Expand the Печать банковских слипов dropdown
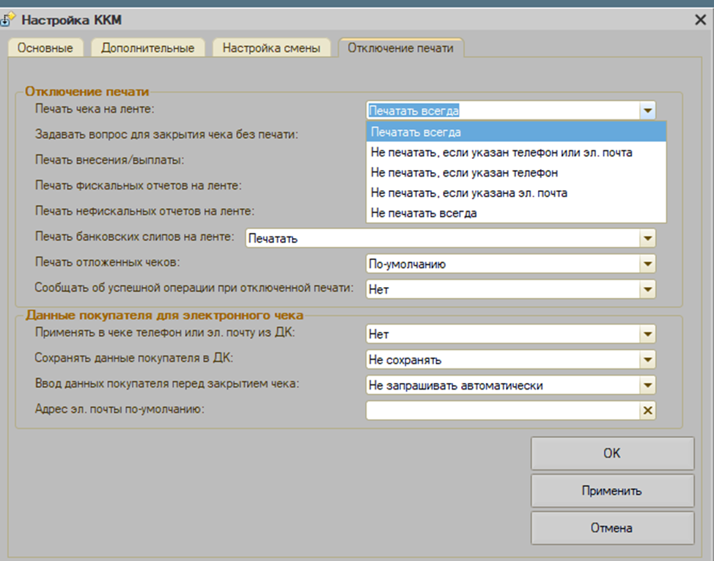 pos(647,239)
